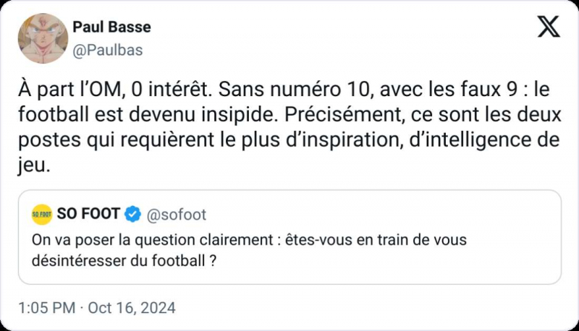579x331 pixels.
Task: Open the SO FOOT account name
Action: [88, 215]
